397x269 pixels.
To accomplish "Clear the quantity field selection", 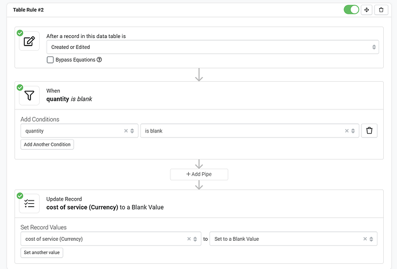I will tap(126, 131).
